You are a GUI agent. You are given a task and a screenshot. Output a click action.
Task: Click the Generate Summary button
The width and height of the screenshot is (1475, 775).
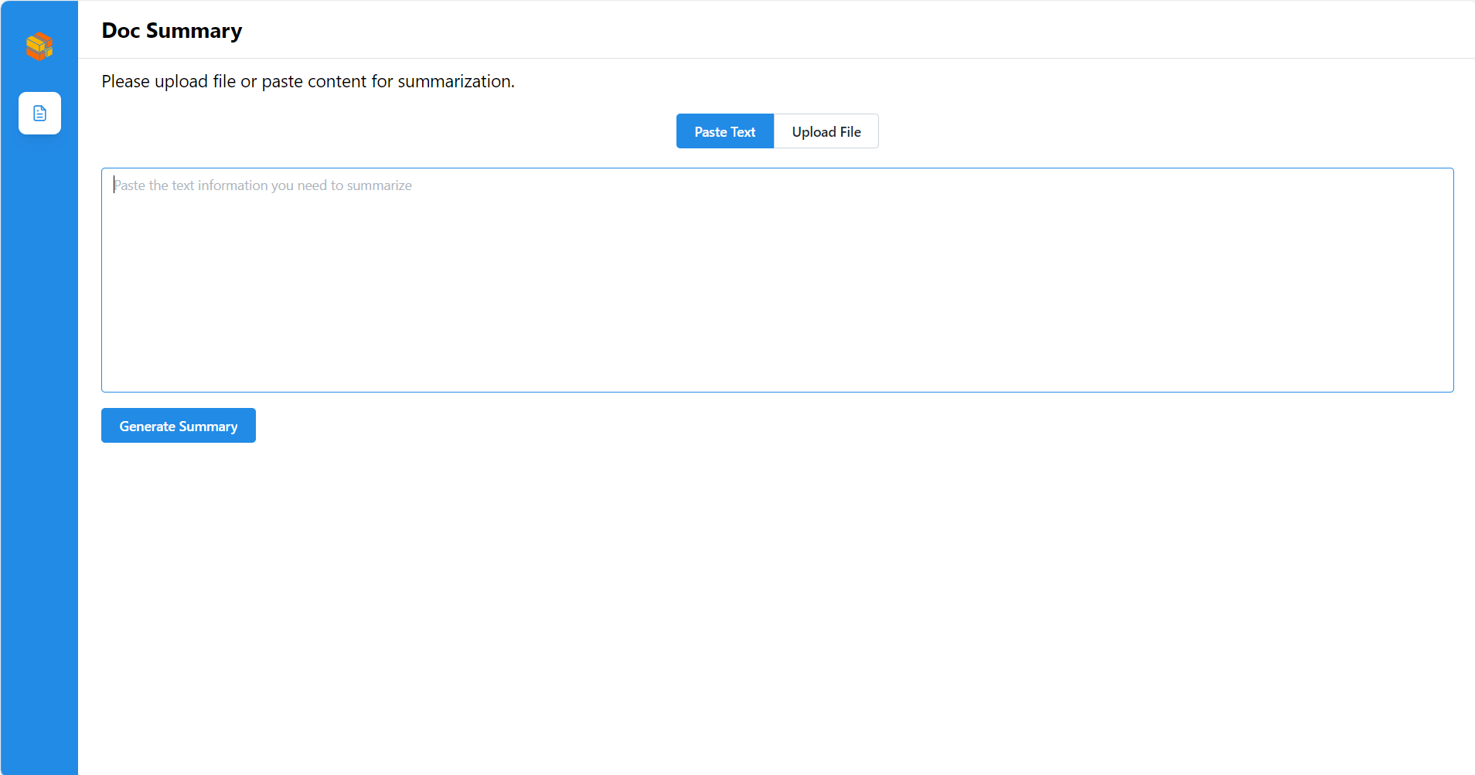click(178, 425)
